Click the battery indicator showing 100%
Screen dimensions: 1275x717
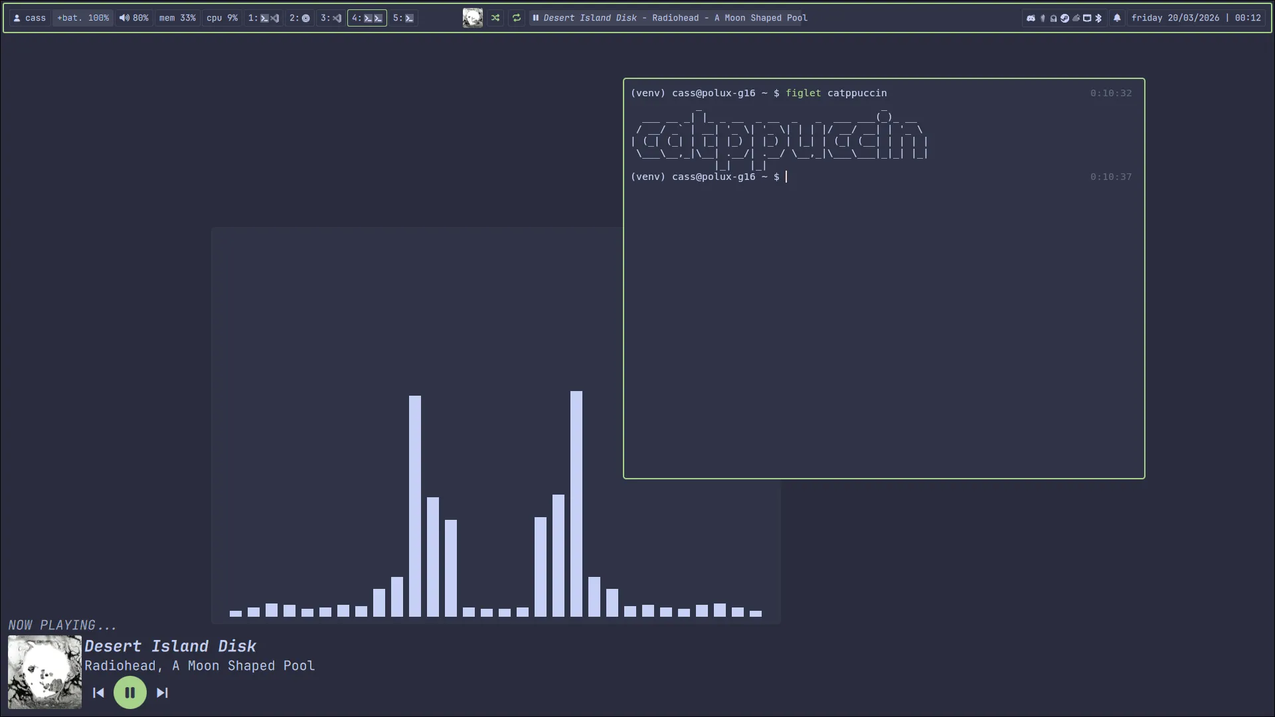click(82, 18)
